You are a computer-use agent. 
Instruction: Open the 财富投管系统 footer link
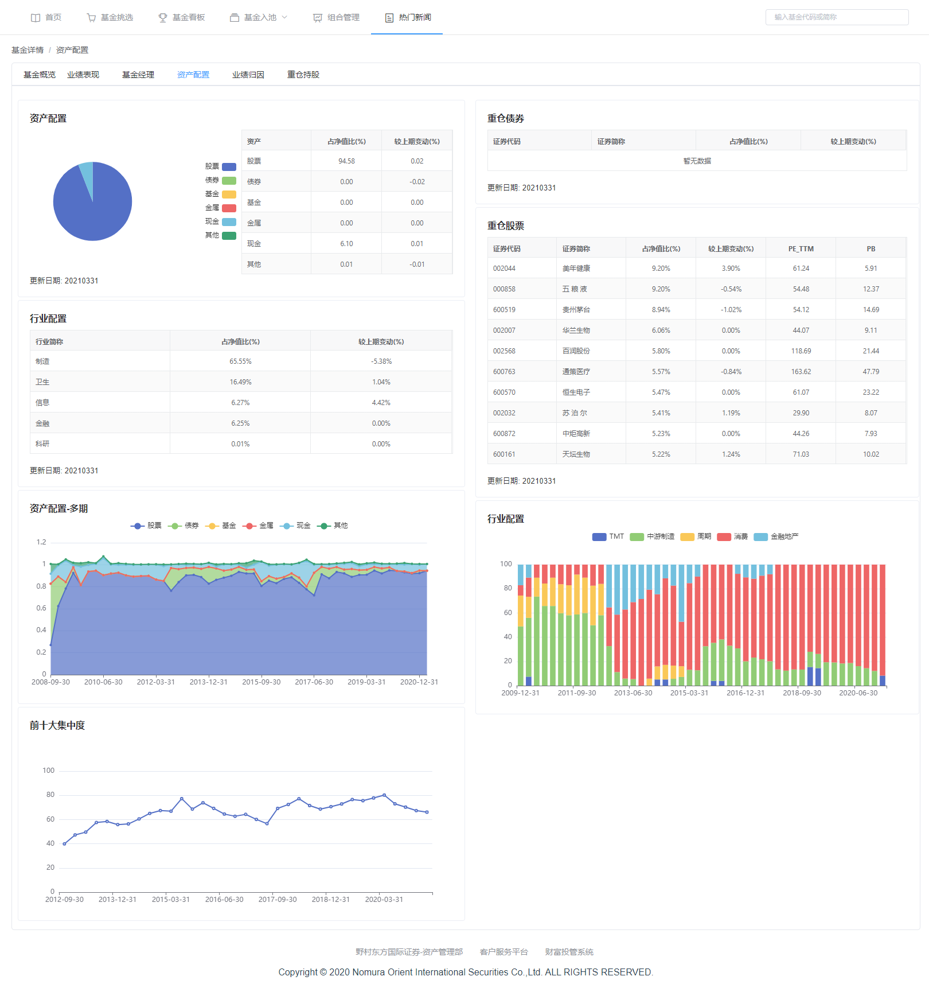tap(569, 952)
